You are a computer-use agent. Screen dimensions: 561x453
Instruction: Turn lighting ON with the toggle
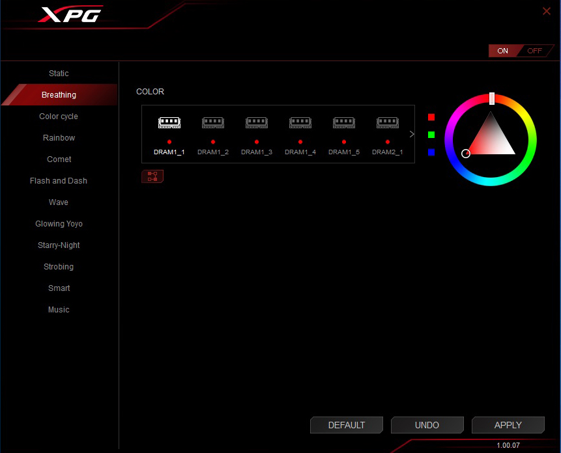click(x=502, y=51)
